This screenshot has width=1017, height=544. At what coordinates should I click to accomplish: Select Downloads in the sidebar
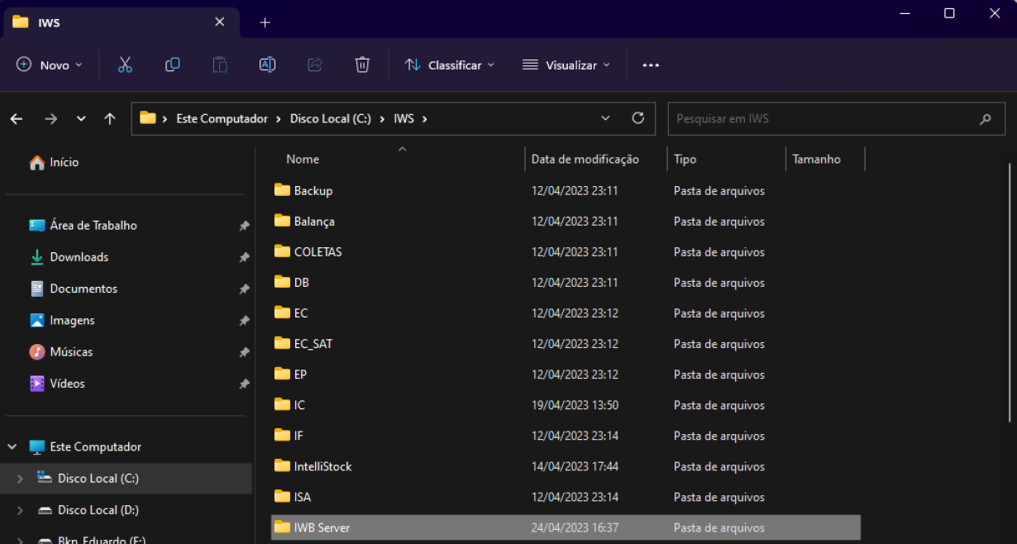coord(79,257)
